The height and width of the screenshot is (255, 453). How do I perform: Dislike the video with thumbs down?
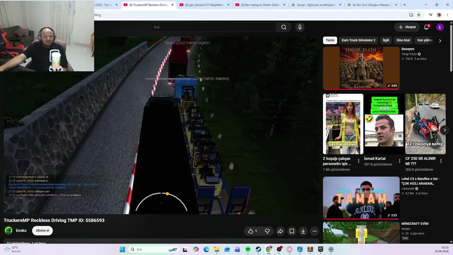point(268,231)
